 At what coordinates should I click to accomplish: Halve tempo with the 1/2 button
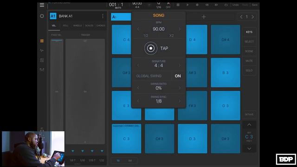pos(146,36)
